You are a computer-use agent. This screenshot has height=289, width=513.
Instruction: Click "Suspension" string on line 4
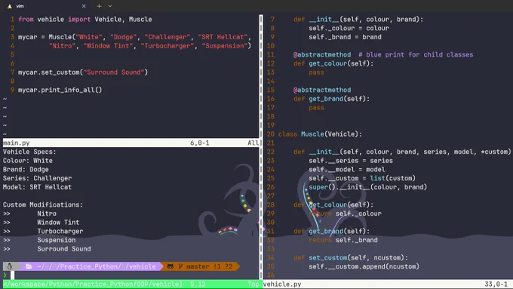225,46
